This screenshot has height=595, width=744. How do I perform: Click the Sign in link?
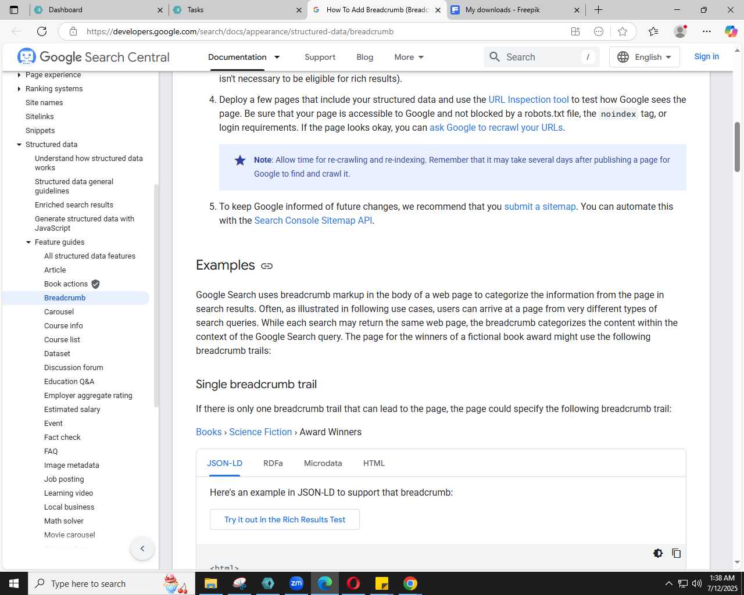707,56
